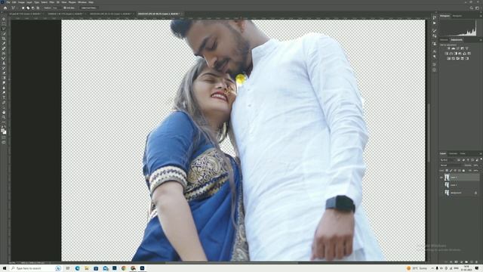This screenshot has height=272, width=483.
Task: Toggle the Anti-alias checkbox
Action: coord(65,8)
